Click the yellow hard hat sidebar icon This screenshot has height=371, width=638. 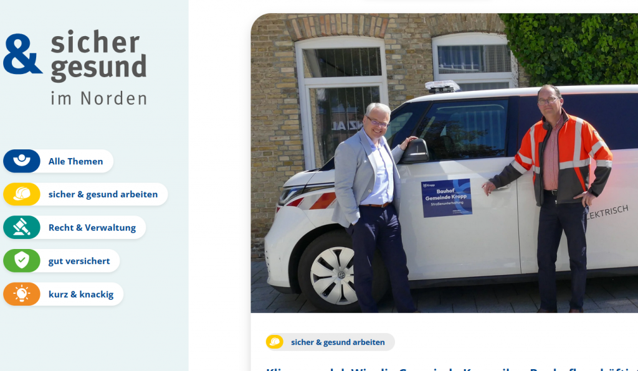tap(22, 194)
